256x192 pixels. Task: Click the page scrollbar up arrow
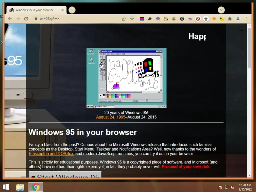(249, 26)
